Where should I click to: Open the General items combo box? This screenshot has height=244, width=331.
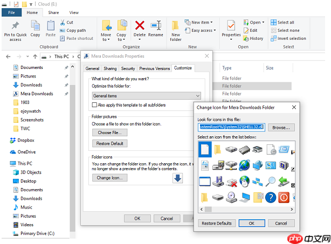pyautogui.click(x=147, y=96)
